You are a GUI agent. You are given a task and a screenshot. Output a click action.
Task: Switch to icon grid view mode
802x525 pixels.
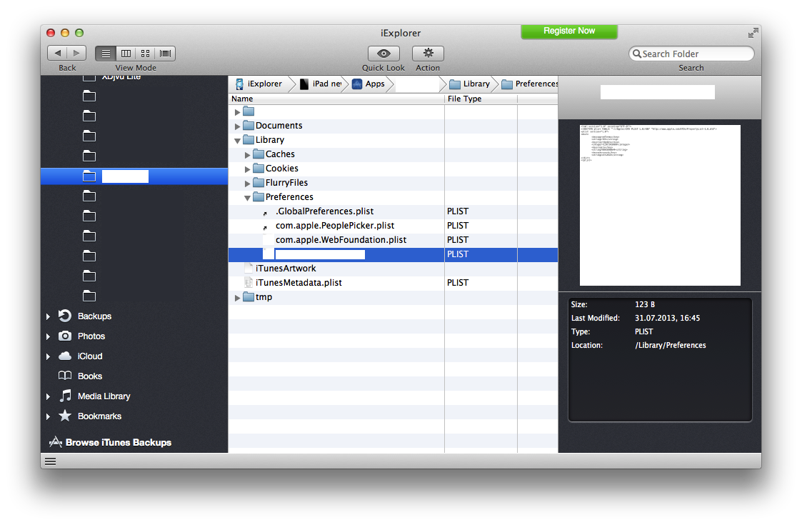145,54
